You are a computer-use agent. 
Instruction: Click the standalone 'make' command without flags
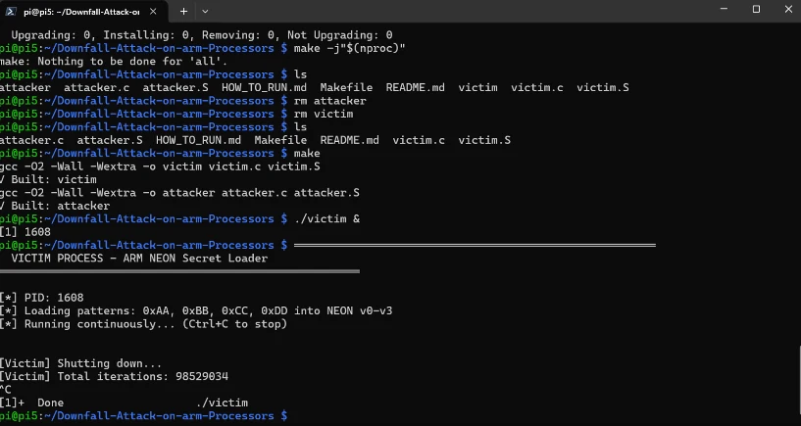pos(307,154)
